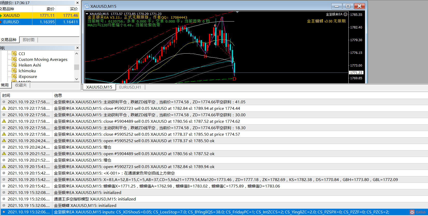Select the log row with profit 30.00

(214, 115)
